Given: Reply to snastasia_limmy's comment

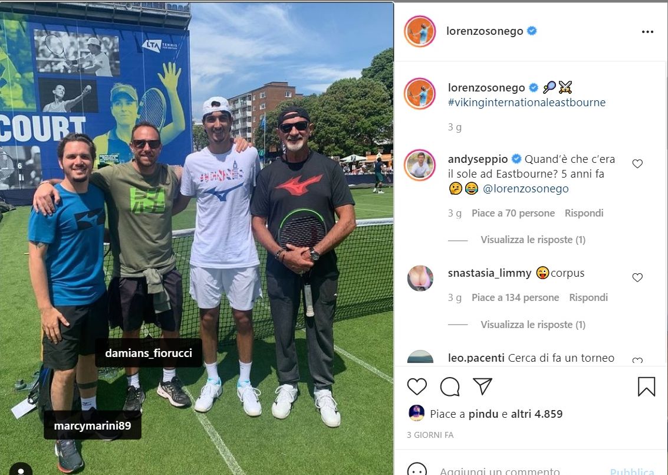Looking at the screenshot, I should click(588, 297).
